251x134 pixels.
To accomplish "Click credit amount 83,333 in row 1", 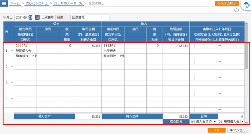I will [176, 46].
